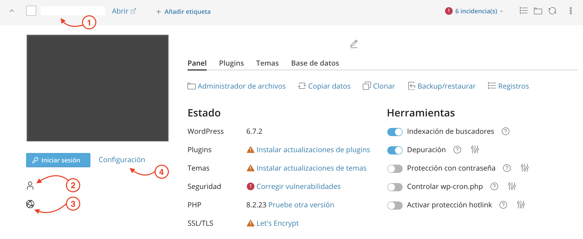The width and height of the screenshot is (583, 239).
Task: Click Corregir vulnerabilidades link
Action: pos(298,186)
